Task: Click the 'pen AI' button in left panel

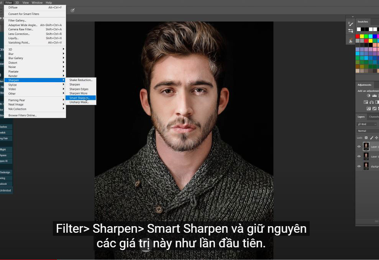Action: point(5,161)
